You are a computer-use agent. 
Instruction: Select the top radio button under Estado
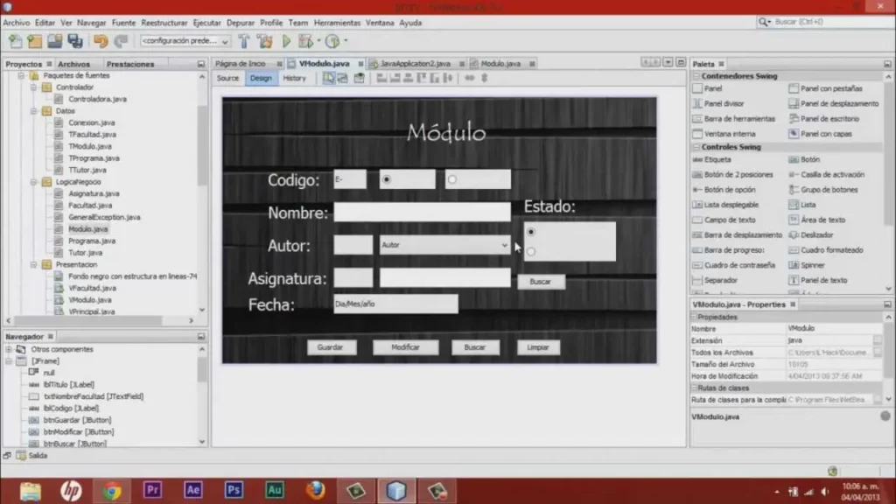[x=531, y=232]
